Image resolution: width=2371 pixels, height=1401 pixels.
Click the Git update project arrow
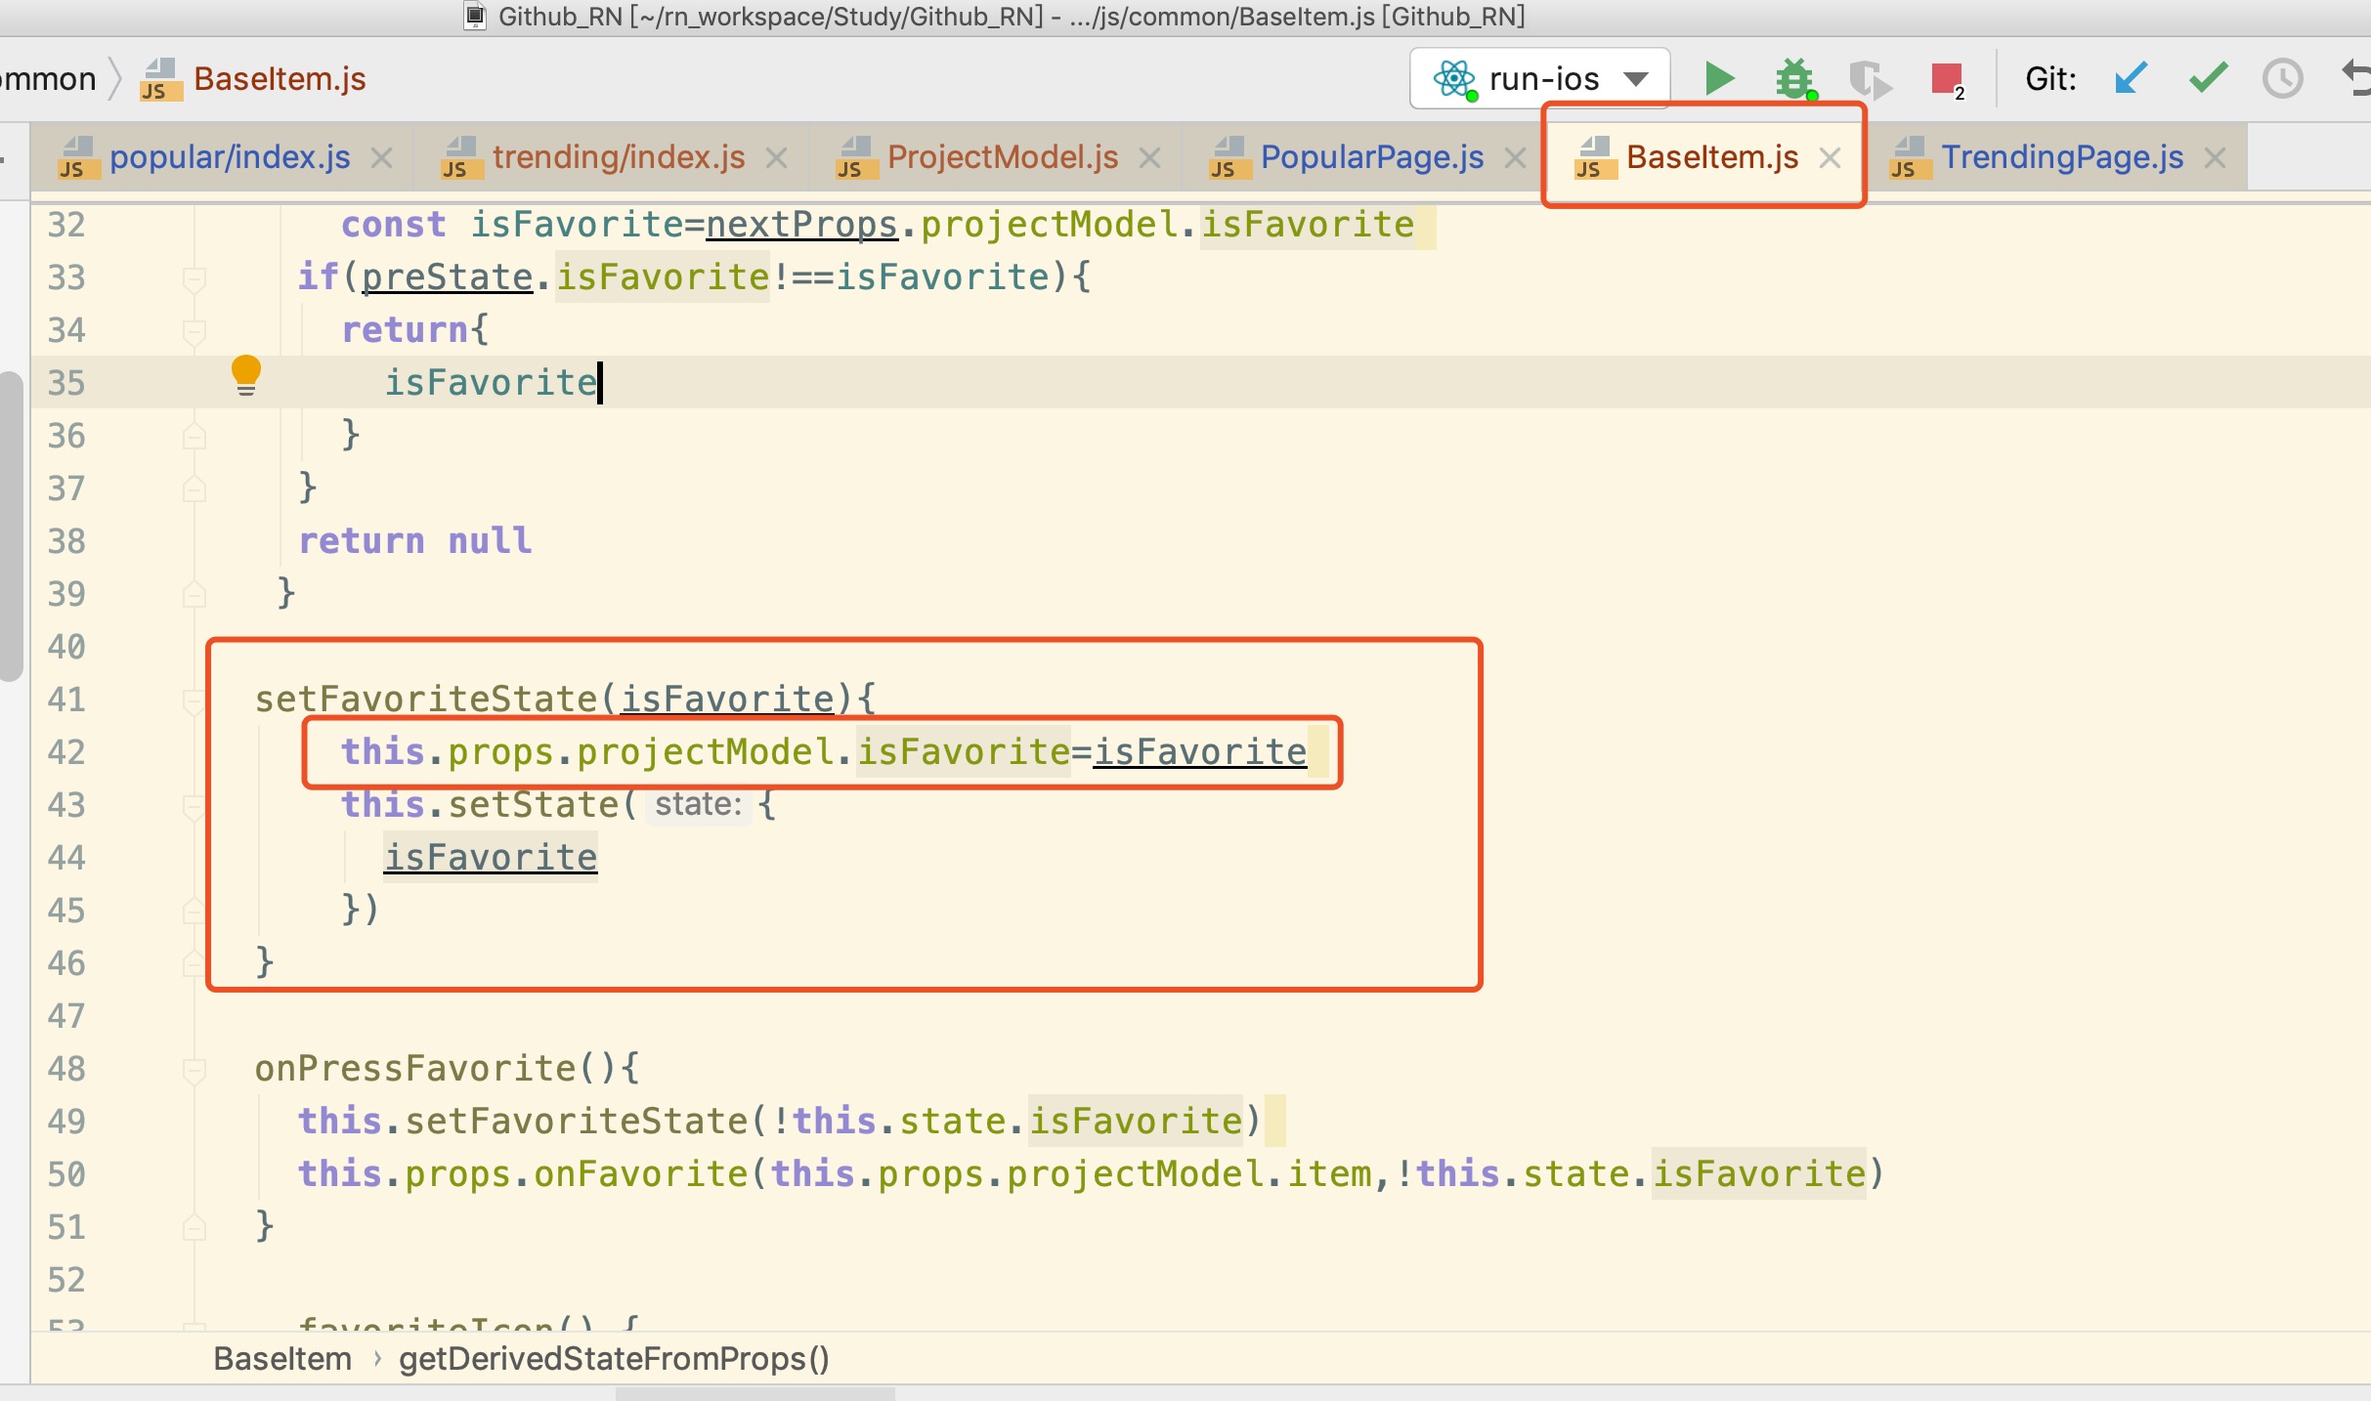pyautogui.click(x=2131, y=78)
